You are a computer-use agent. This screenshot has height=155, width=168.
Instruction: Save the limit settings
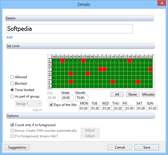click(147, 147)
